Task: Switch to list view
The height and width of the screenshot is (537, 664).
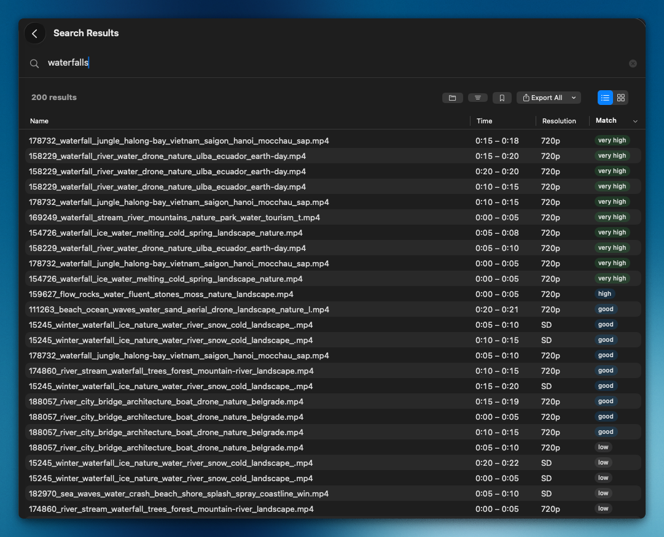Action: (605, 98)
